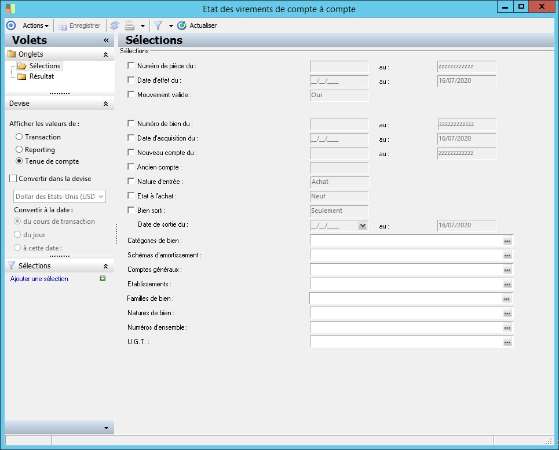Check the Date d'effet du checkbox
559x450 pixels.
[x=131, y=80]
